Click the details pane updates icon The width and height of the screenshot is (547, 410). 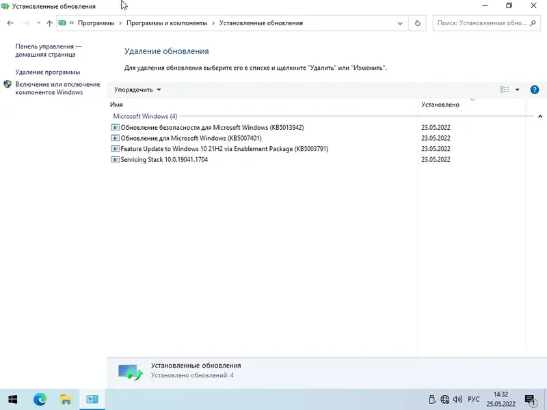(x=131, y=372)
